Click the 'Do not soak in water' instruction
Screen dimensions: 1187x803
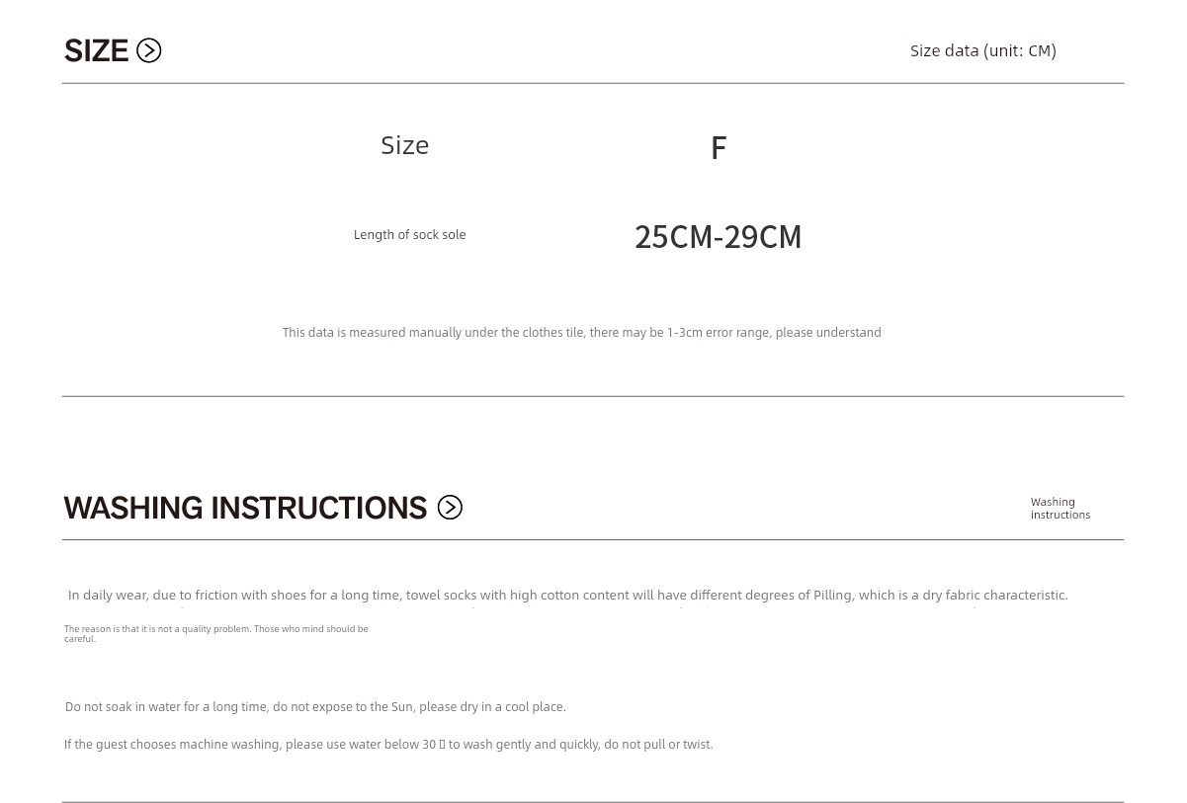click(315, 707)
